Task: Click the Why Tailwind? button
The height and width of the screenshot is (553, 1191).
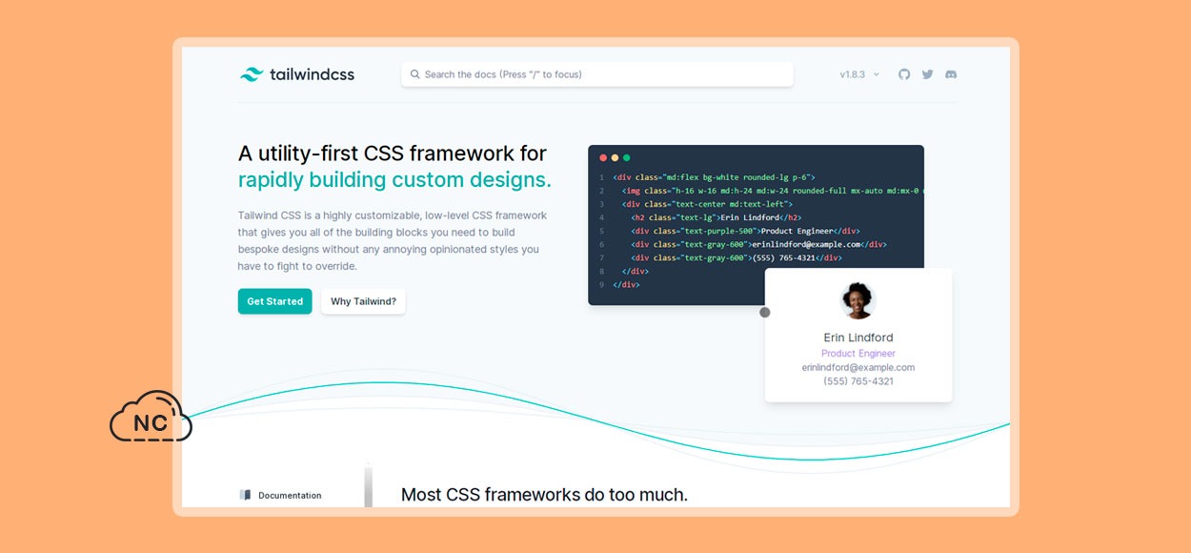Action: 363,301
